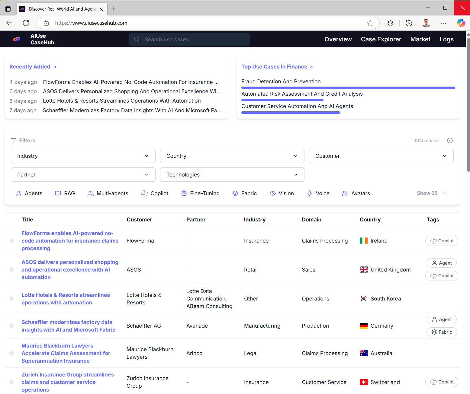The height and width of the screenshot is (394, 470).
Task: Open Zurich Insurance Group case title
Action: [x=68, y=382]
